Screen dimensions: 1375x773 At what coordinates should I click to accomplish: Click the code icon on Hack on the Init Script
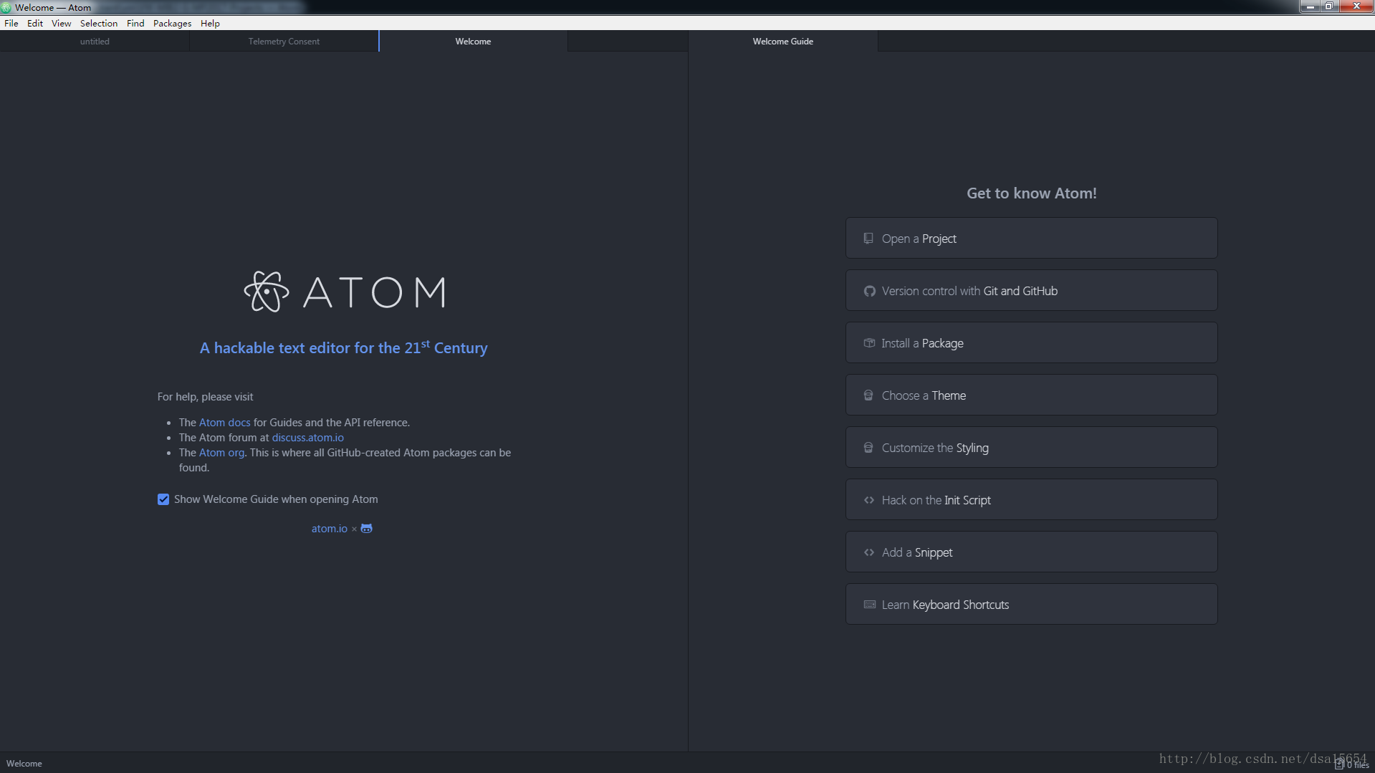point(869,500)
